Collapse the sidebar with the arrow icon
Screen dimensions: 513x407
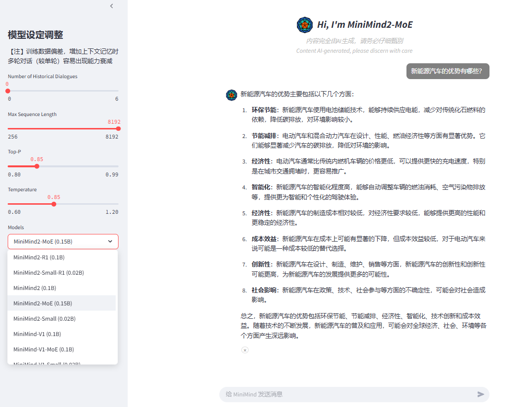click(x=111, y=6)
